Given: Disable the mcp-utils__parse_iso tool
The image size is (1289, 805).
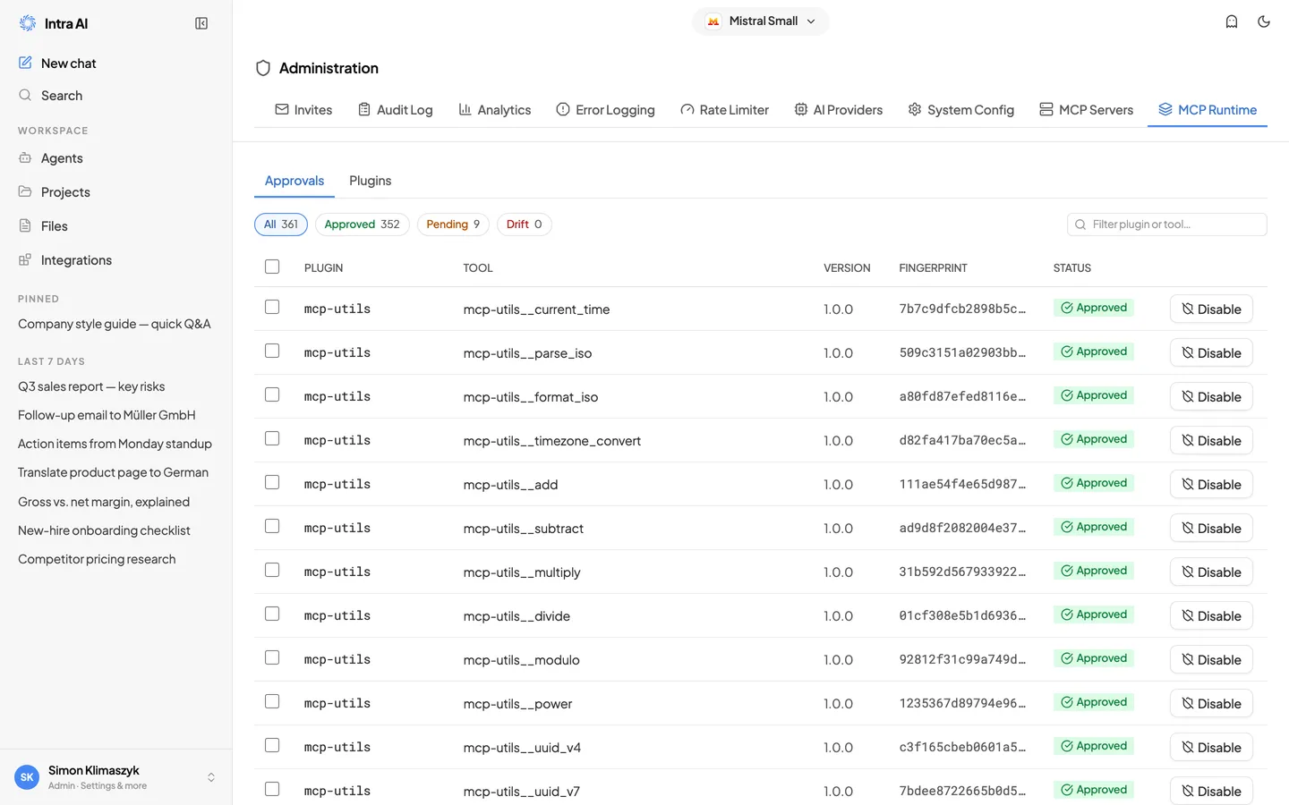Looking at the screenshot, I should [x=1211, y=352].
